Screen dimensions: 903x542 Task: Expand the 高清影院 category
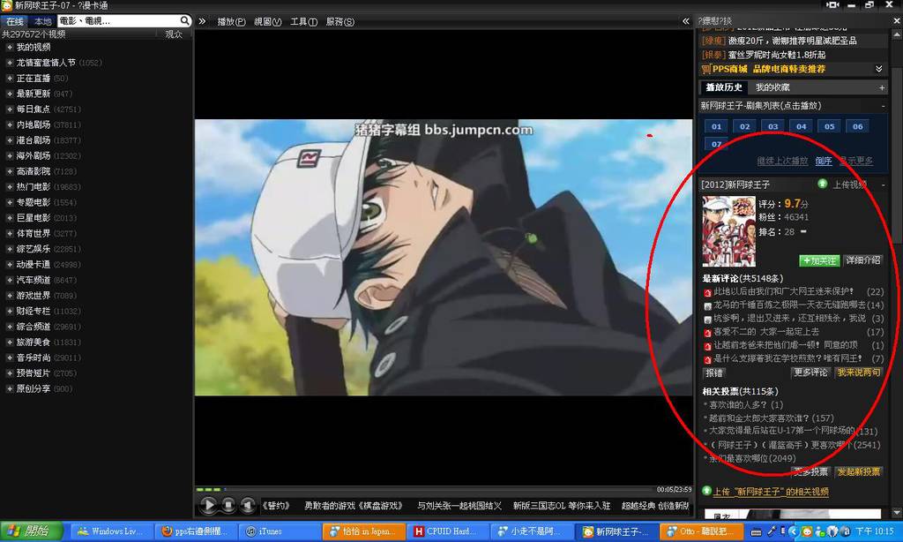[9, 172]
